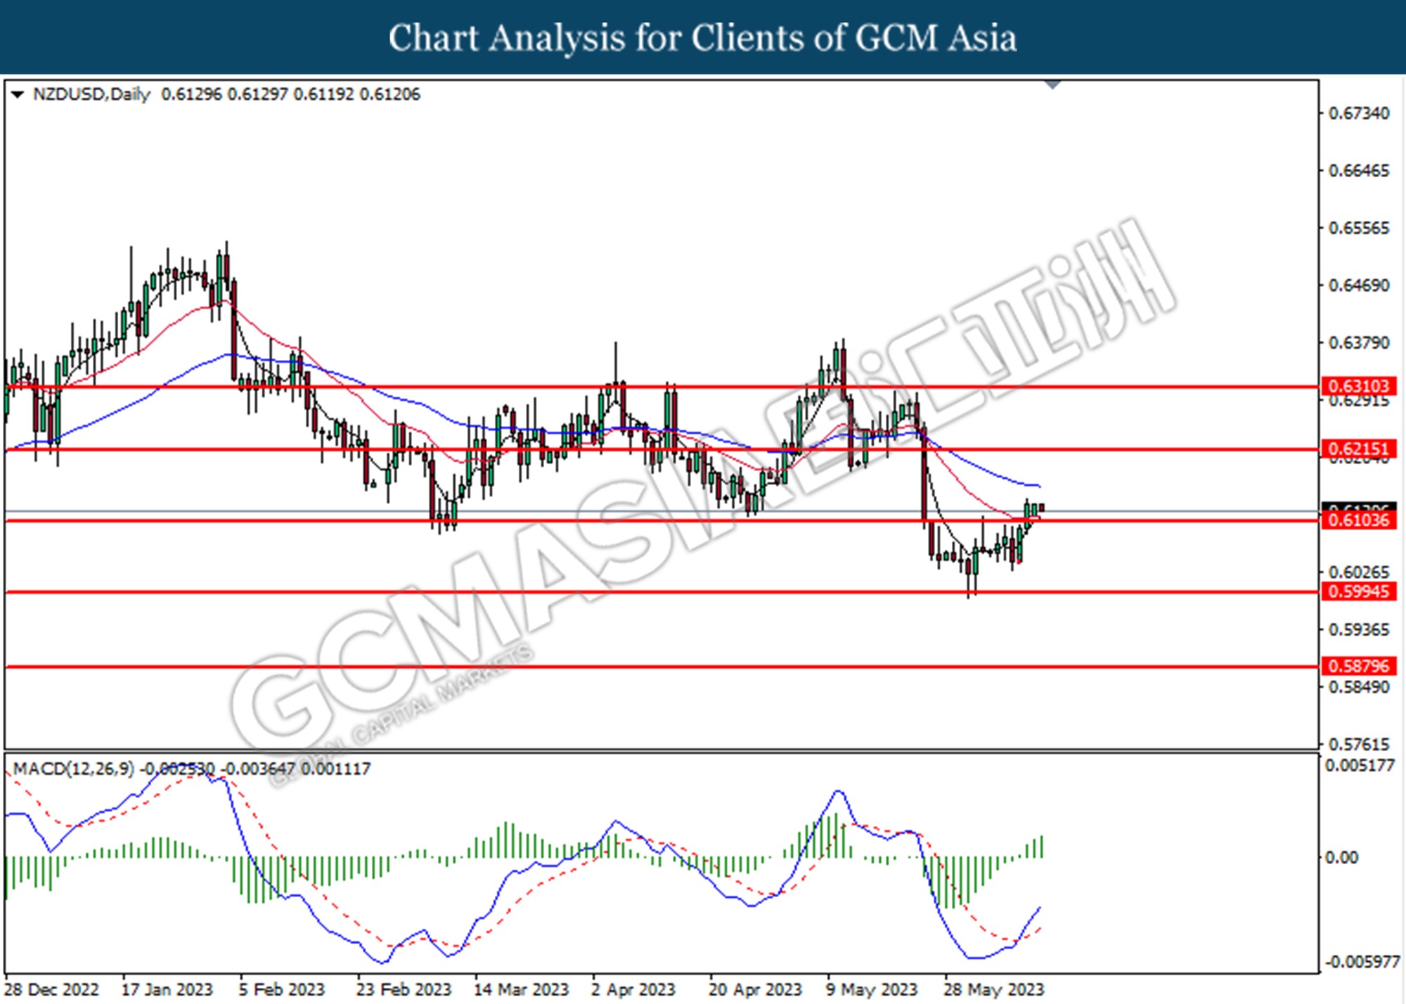Click the Chart Analysis for Clients heading
This screenshot has height=1004, width=1406.
(x=703, y=38)
